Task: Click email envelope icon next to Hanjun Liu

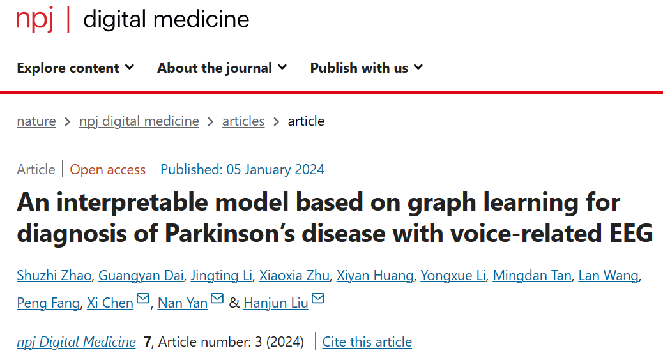Action: point(317,299)
